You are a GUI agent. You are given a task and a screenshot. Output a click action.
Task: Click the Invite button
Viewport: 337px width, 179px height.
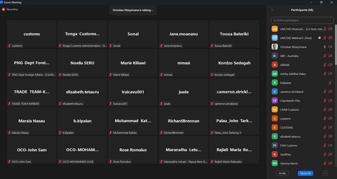(x=282, y=173)
